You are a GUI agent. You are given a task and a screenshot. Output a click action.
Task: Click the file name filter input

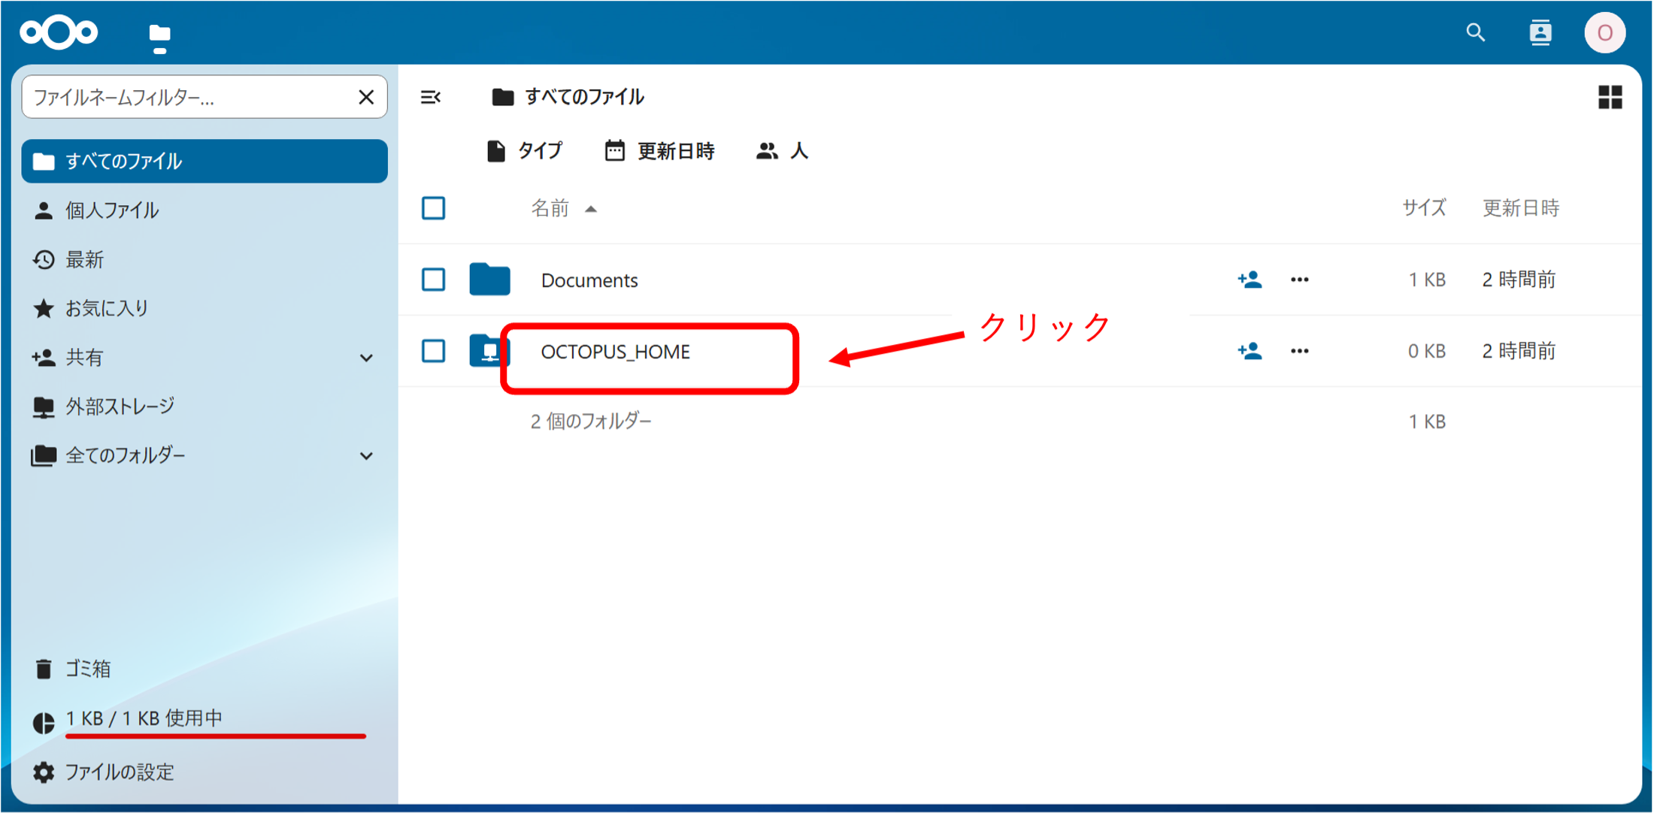point(188,98)
